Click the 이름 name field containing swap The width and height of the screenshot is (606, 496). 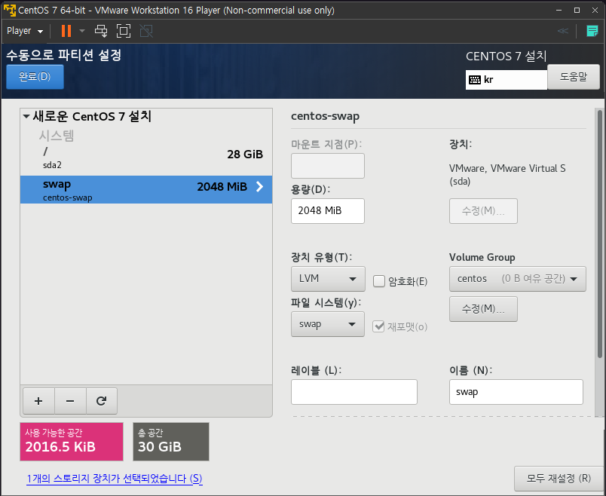pos(516,392)
